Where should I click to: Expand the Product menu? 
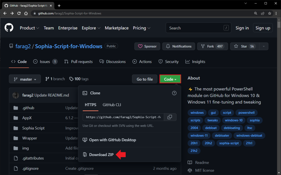coord(29,28)
